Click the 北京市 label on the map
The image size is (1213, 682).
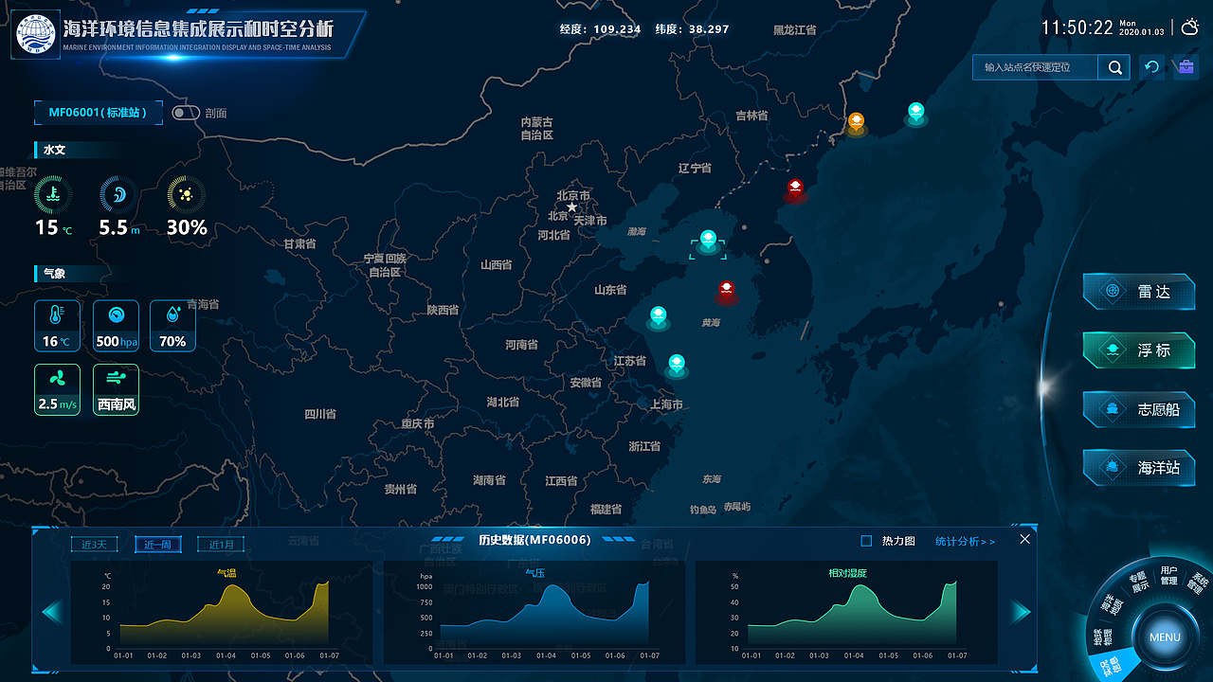coord(573,196)
